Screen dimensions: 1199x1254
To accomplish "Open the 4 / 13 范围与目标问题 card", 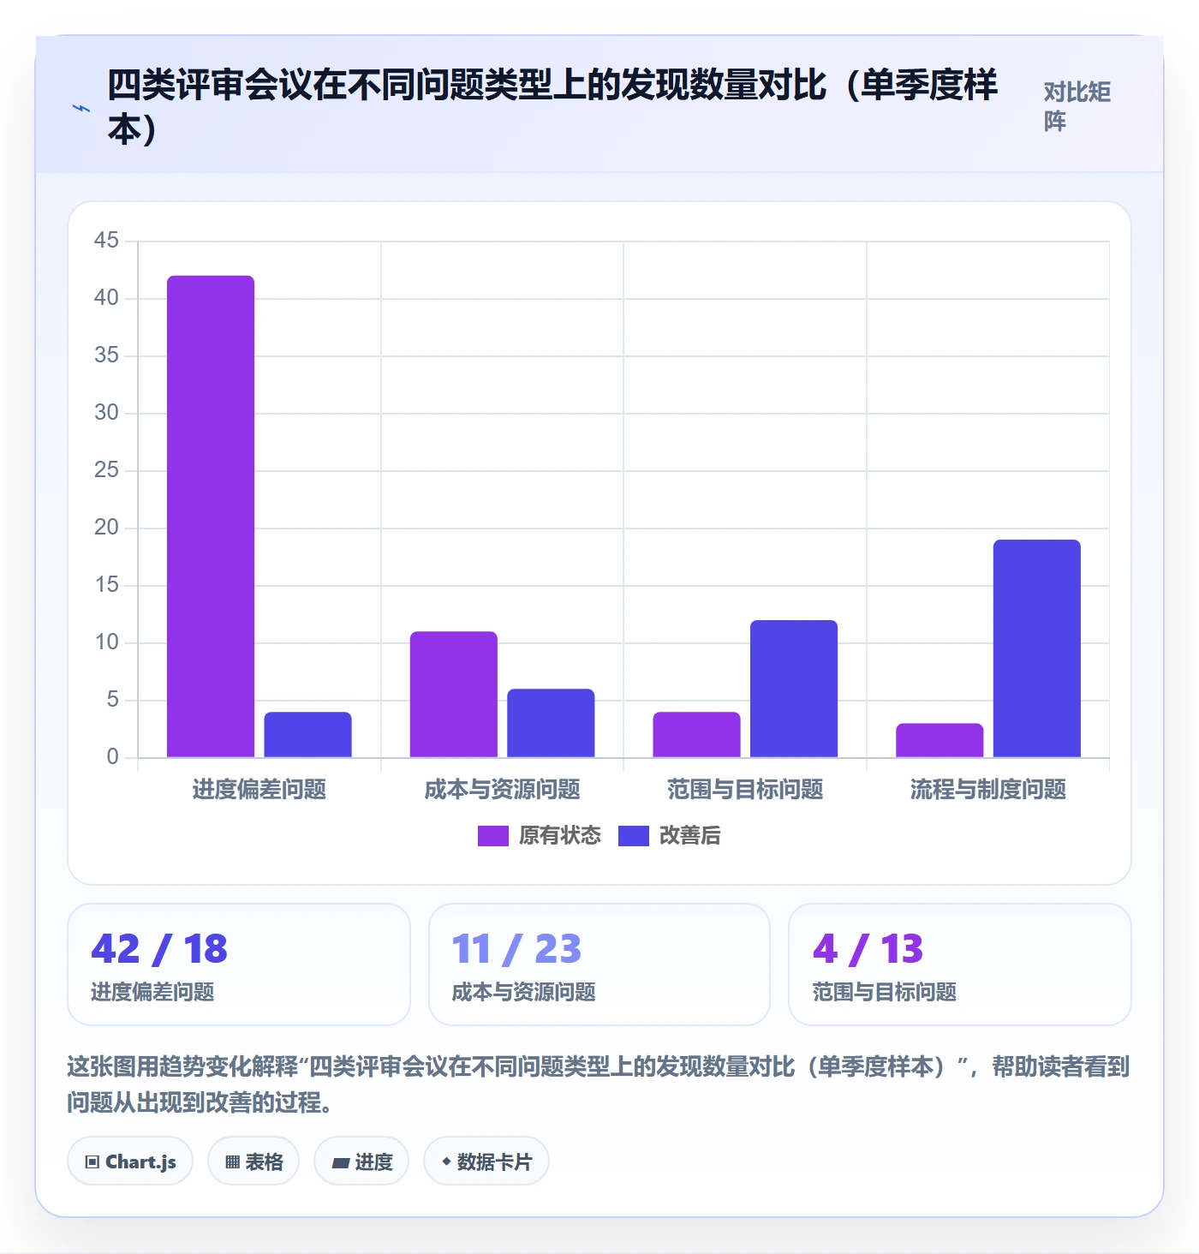I will (x=960, y=964).
